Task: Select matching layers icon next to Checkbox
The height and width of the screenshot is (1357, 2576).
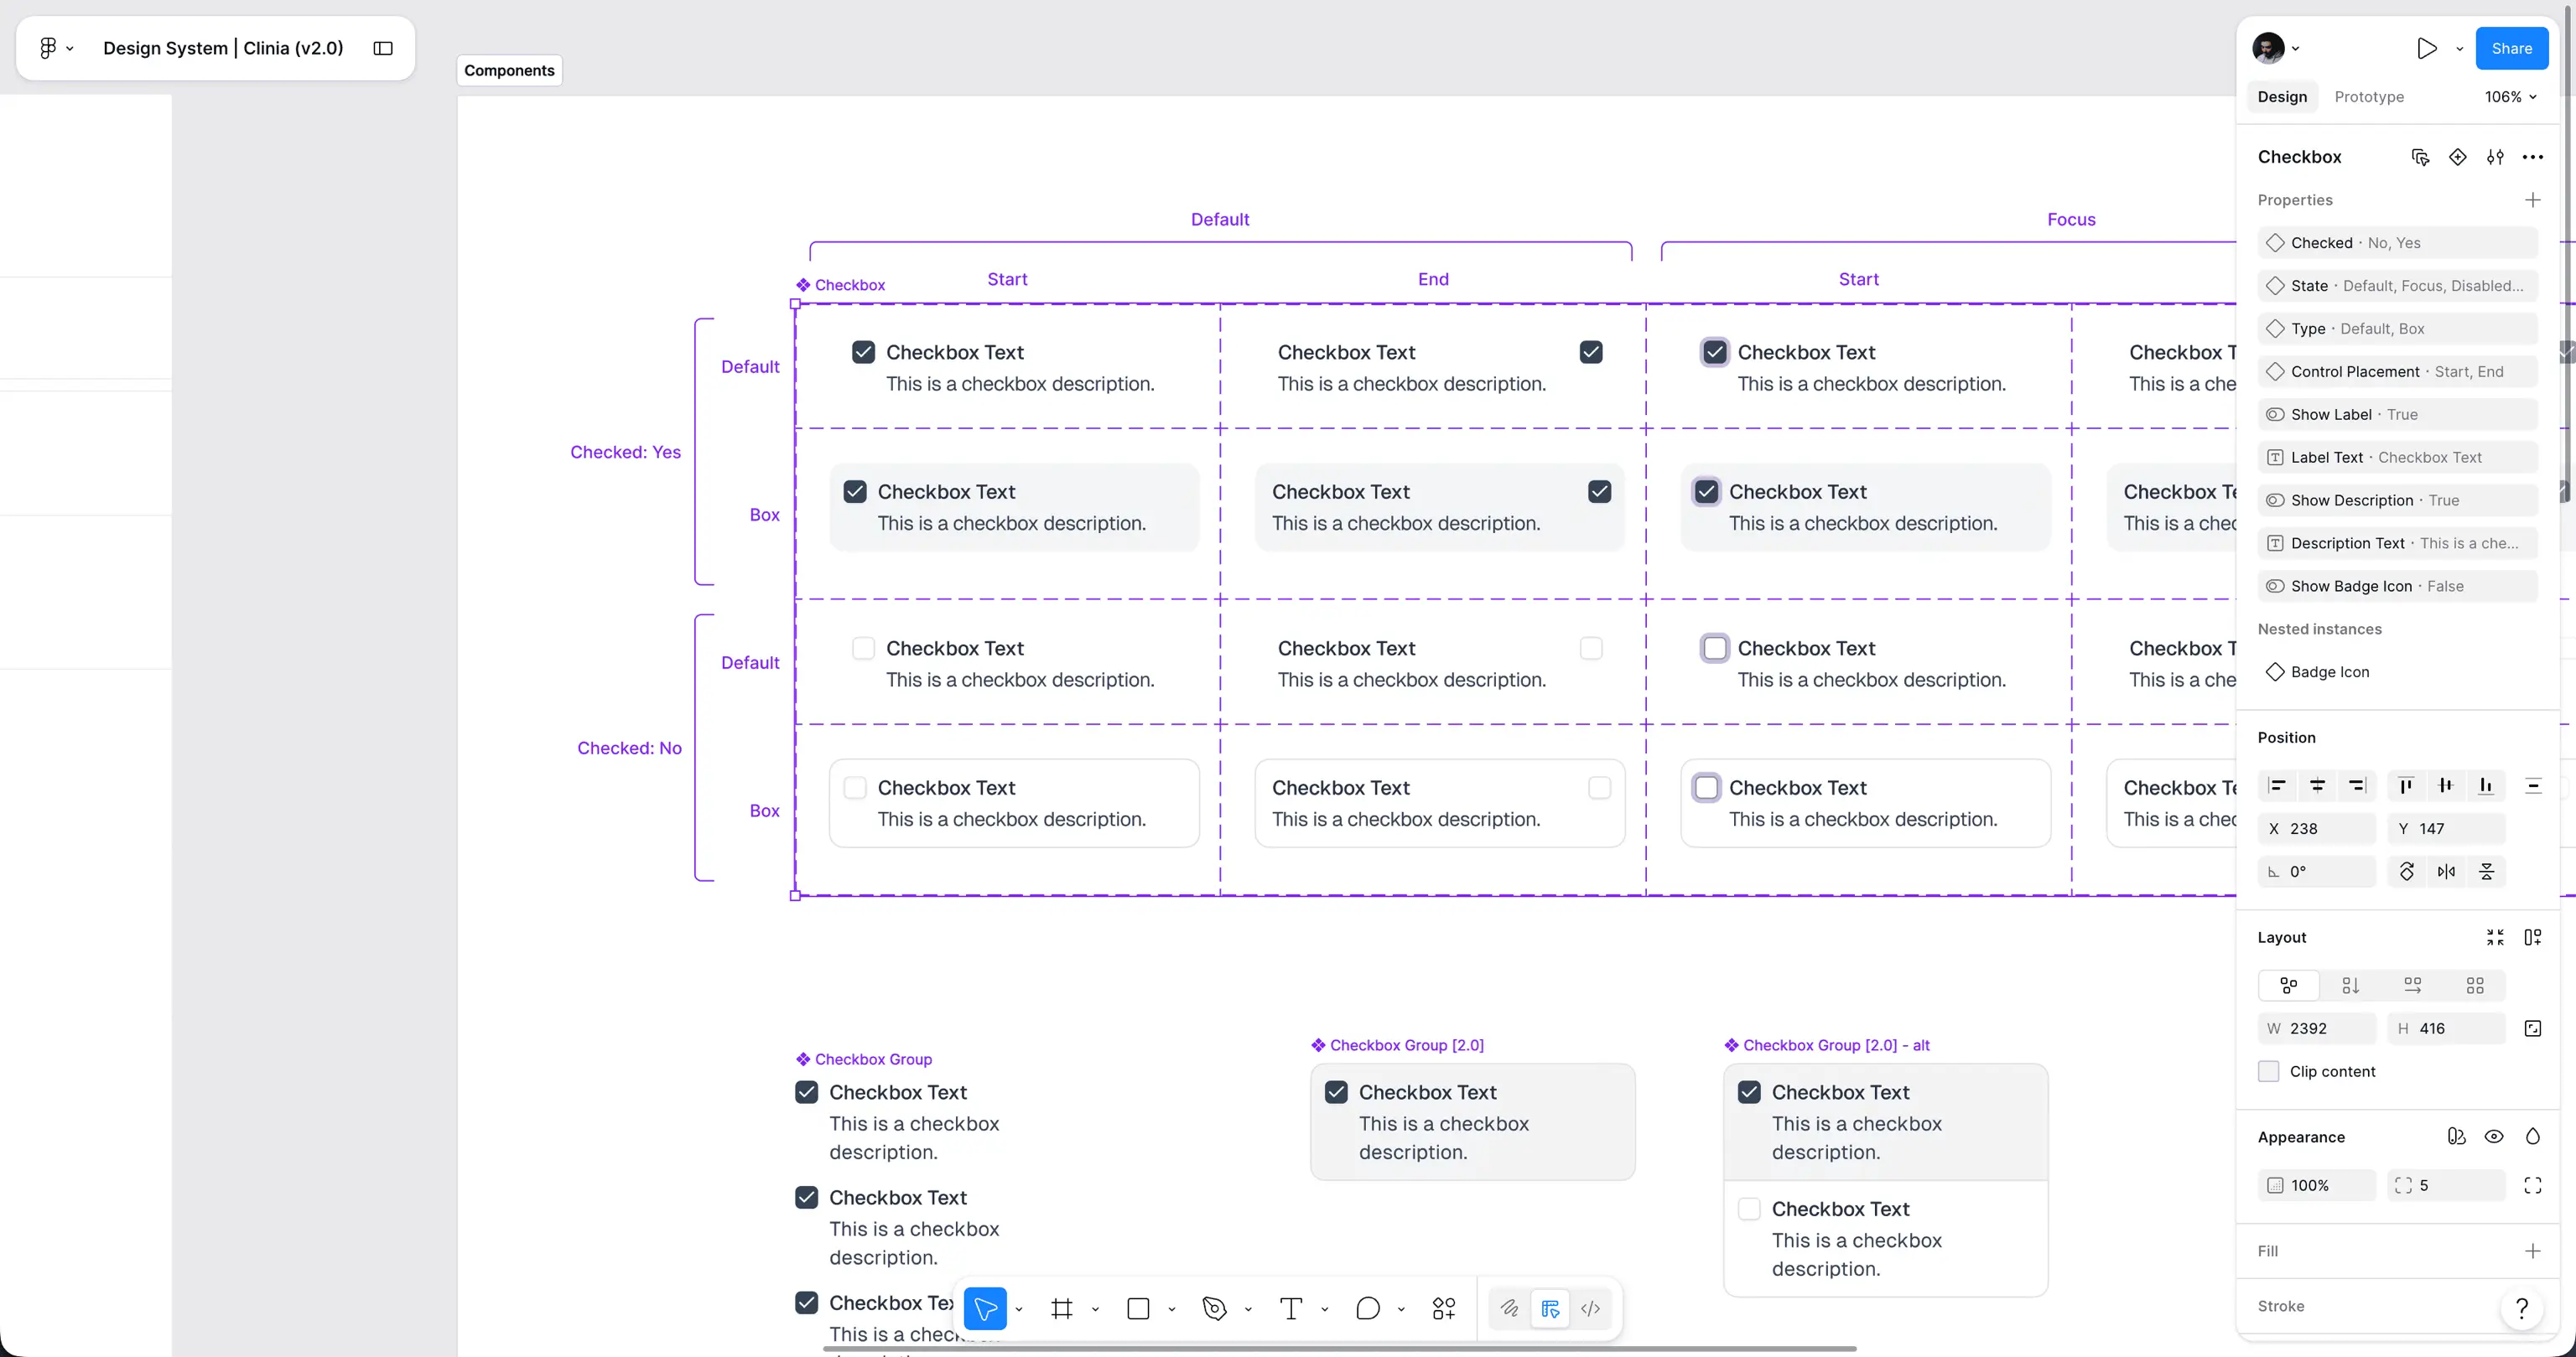Action: 2420,157
